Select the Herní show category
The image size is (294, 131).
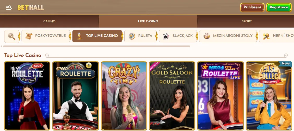pyautogui.click(x=277, y=36)
